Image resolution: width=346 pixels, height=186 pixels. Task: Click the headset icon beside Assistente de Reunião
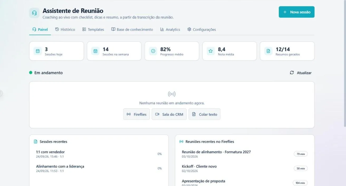tap(34, 13)
